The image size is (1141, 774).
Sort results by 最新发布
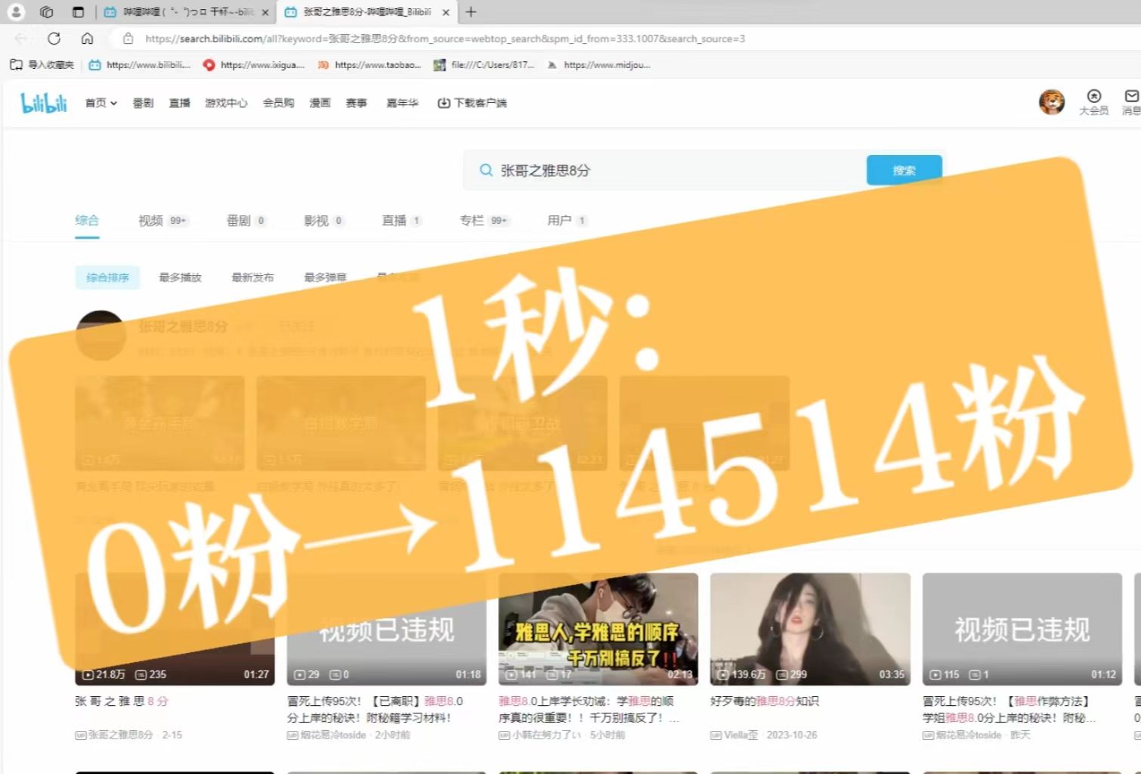tap(252, 277)
